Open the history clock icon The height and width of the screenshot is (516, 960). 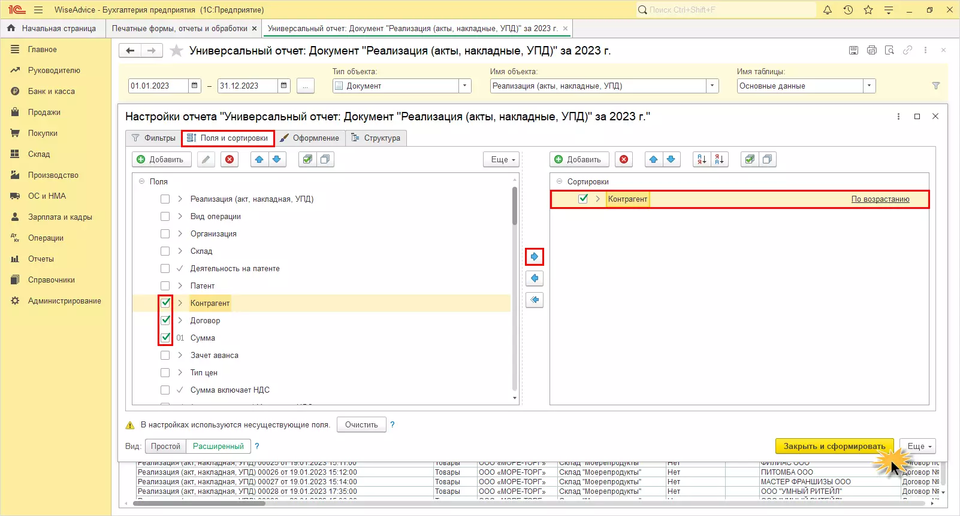click(848, 10)
